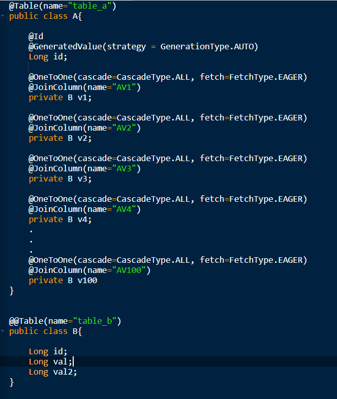The image size is (337, 399).
Task: Click the 'private B v100' field
Action: pos(63,281)
